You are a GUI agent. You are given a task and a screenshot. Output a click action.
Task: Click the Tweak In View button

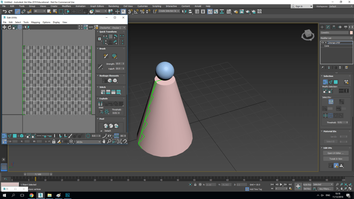pos(336,159)
